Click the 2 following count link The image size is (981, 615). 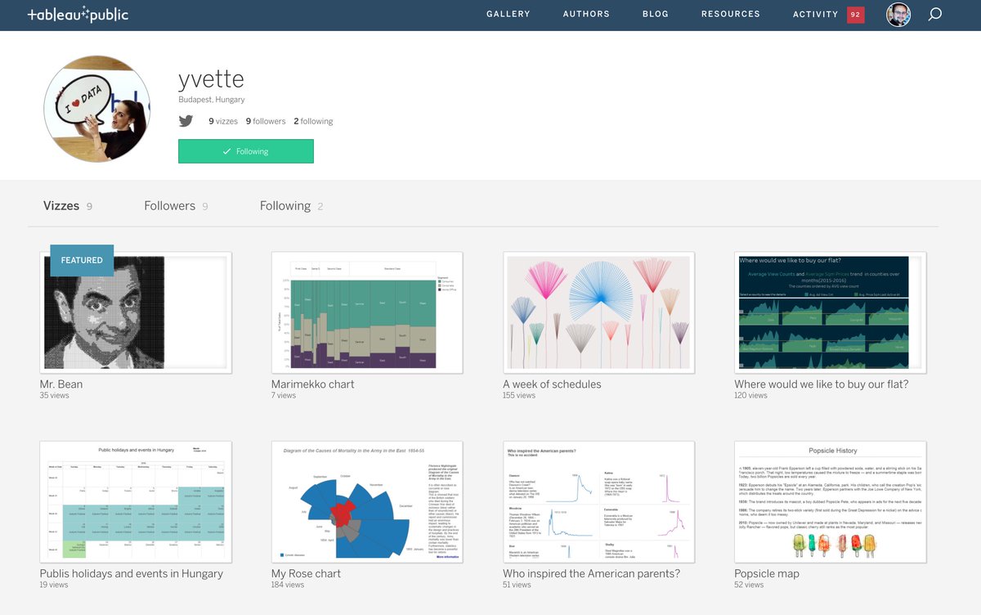coord(313,121)
